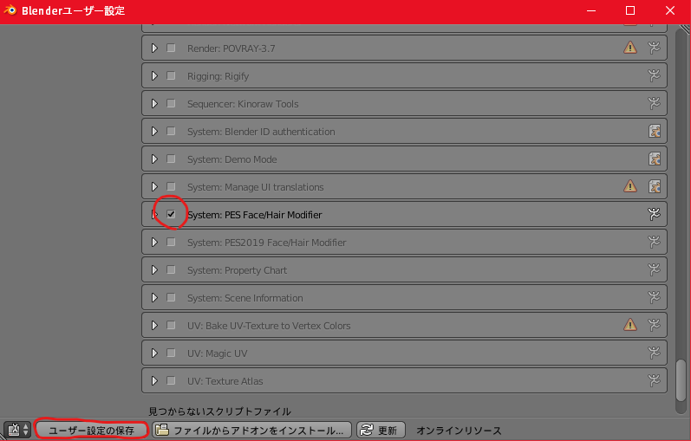Image resolution: width=691 pixels, height=441 pixels.
Task: Click 'System: PES Face/Hair Modifier' label text
Action: (x=255, y=215)
